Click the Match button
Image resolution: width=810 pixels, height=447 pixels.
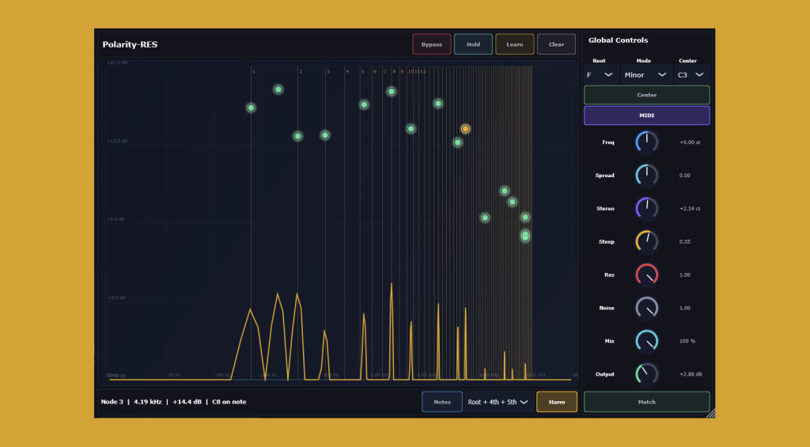click(647, 402)
